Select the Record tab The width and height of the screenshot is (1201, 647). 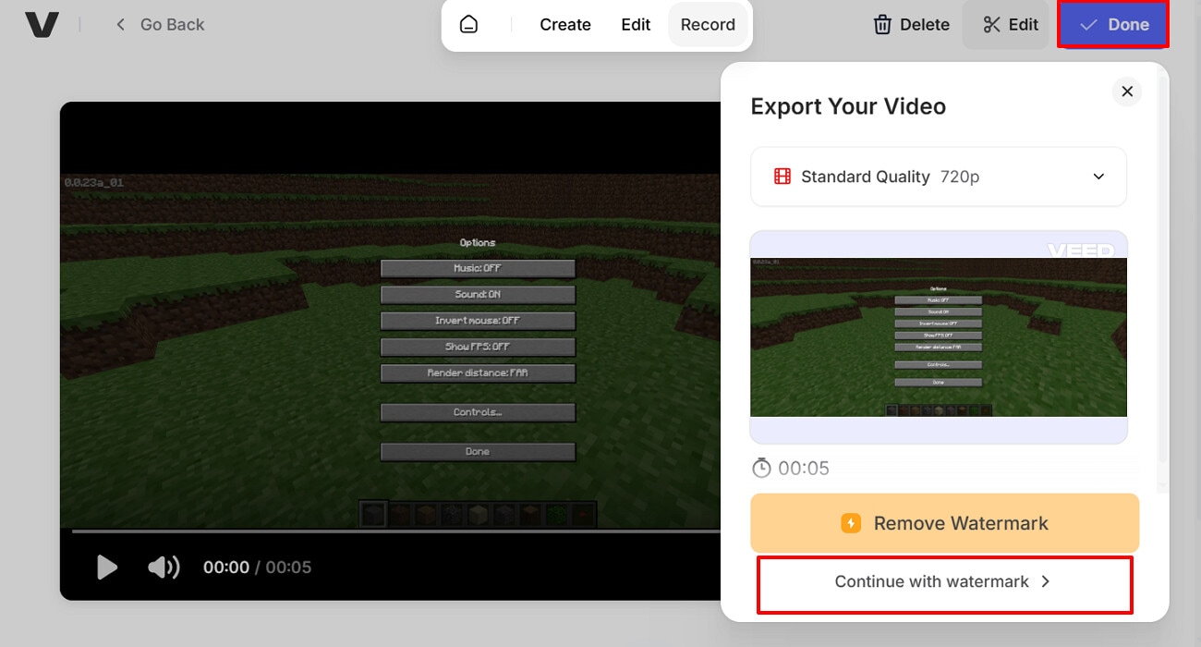(x=708, y=25)
